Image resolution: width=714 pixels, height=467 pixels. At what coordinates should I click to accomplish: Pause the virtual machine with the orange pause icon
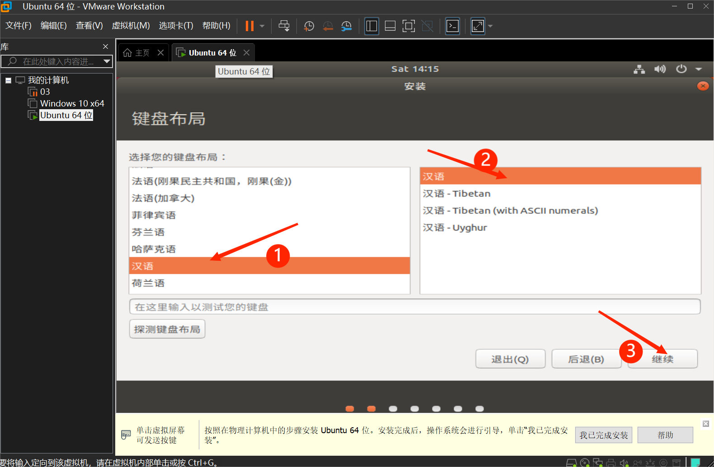point(249,26)
